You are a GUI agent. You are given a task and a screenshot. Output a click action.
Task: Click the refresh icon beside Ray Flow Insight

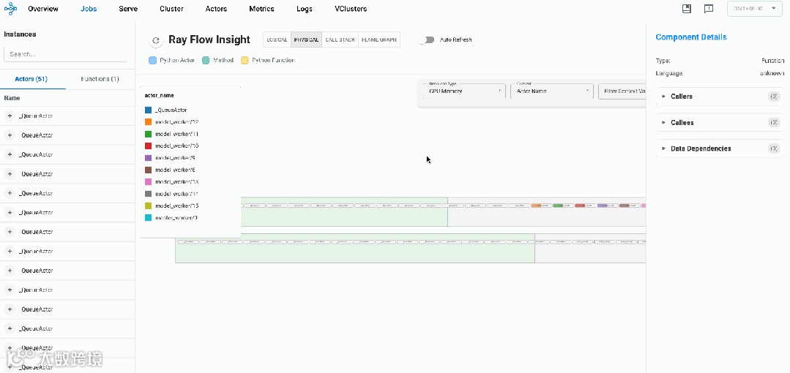click(156, 40)
